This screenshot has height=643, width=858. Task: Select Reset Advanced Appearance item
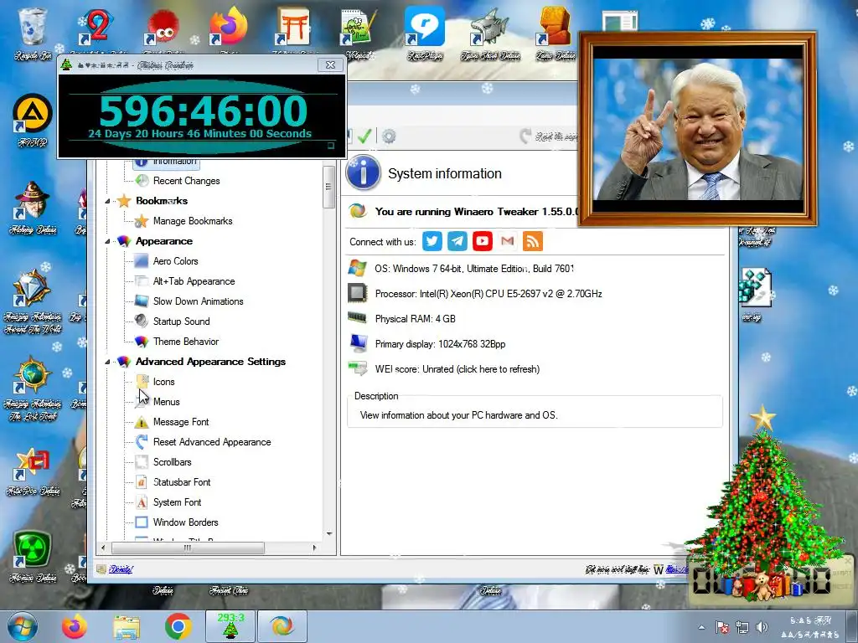[212, 442]
